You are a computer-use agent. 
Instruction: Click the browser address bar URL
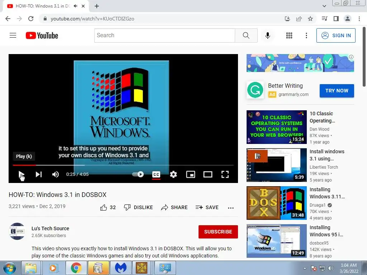click(x=92, y=19)
